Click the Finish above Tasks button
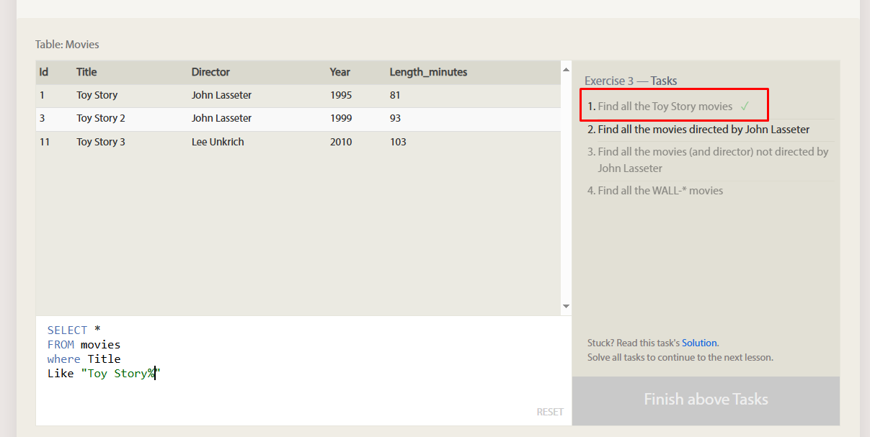Screen dimensions: 870x437 coord(706,400)
